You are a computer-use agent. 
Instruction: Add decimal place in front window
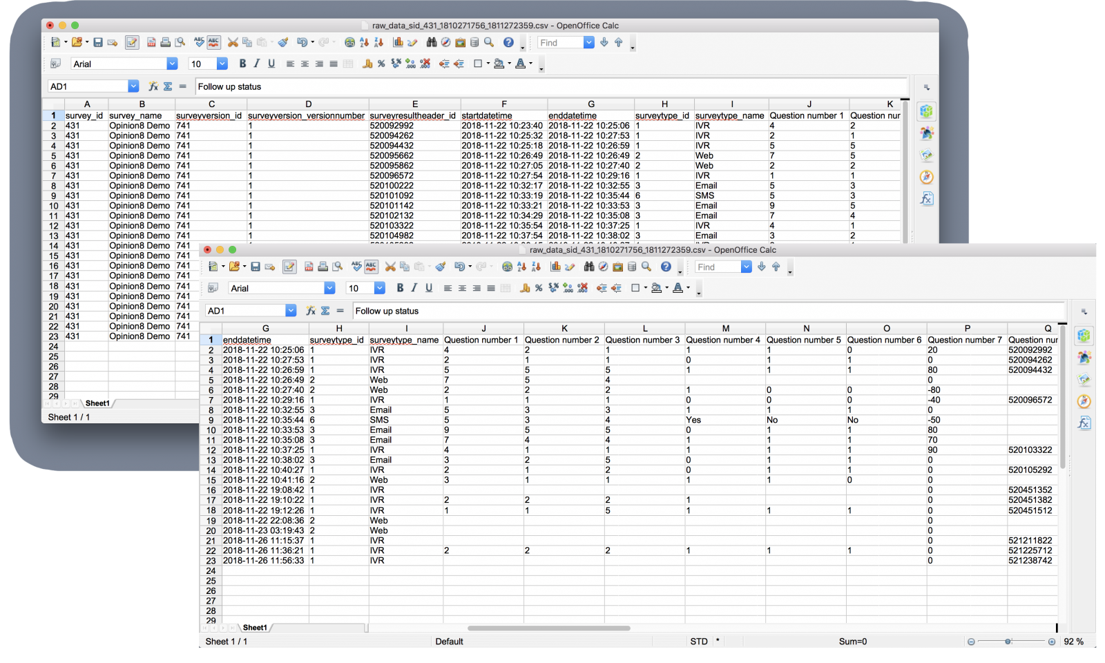coord(568,289)
